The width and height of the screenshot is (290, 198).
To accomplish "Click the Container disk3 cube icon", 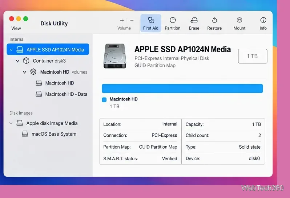I will [x=26, y=61].
